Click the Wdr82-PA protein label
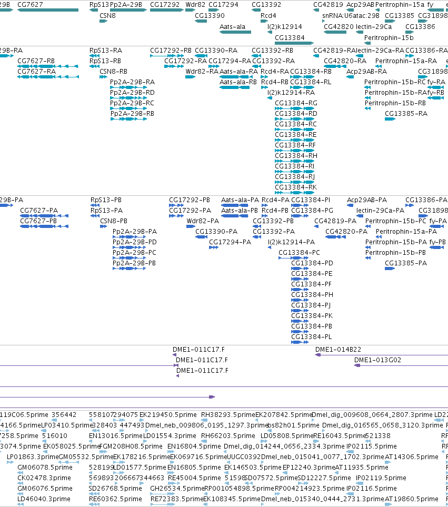The height and width of the screenshot is (507, 448). click(203, 221)
